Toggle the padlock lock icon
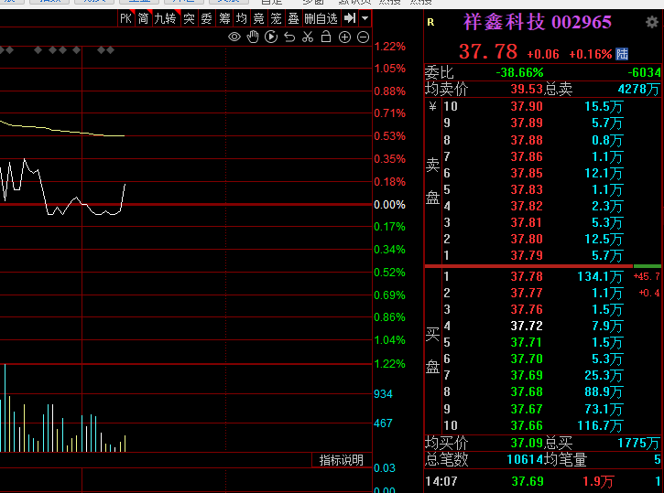Image resolution: width=664 pixels, height=493 pixels. click(x=326, y=37)
